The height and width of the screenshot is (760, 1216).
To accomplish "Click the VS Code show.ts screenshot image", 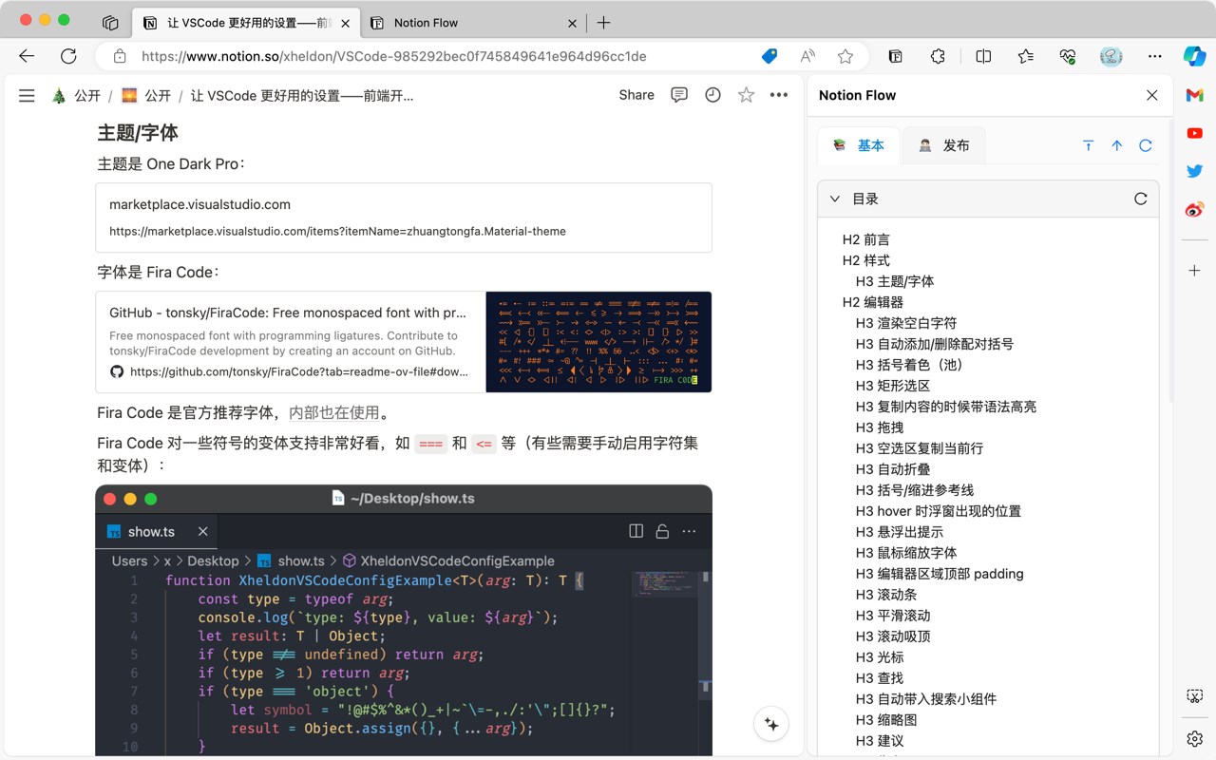I will pos(404,620).
